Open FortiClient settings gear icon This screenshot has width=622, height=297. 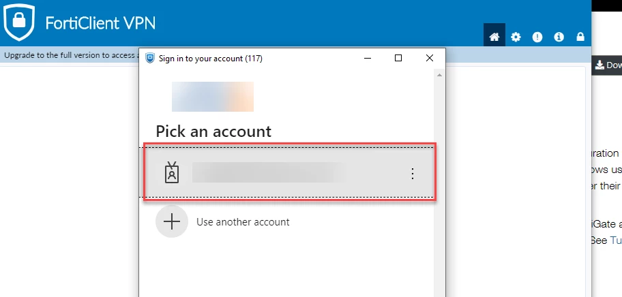(x=516, y=37)
